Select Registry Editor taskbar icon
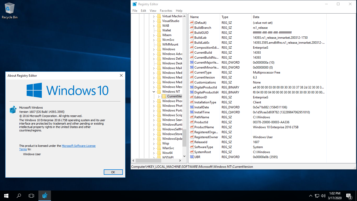The height and width of the screenshot is (201, 357). click(x=45, y=196)
